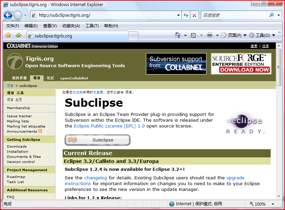
Task: Click the scrollbar up arrow
Action: click(x=279, y=45)
